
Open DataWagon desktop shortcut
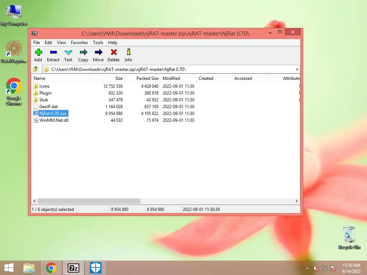[14, 52]
